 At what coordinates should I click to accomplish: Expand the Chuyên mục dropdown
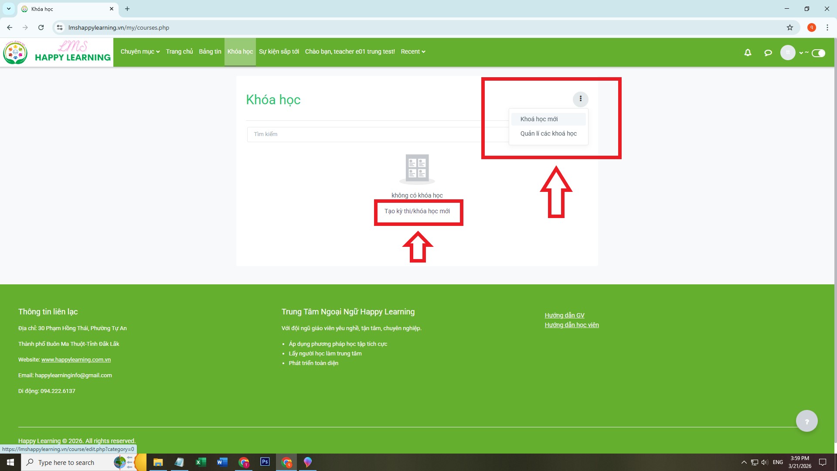click(140, 52)
